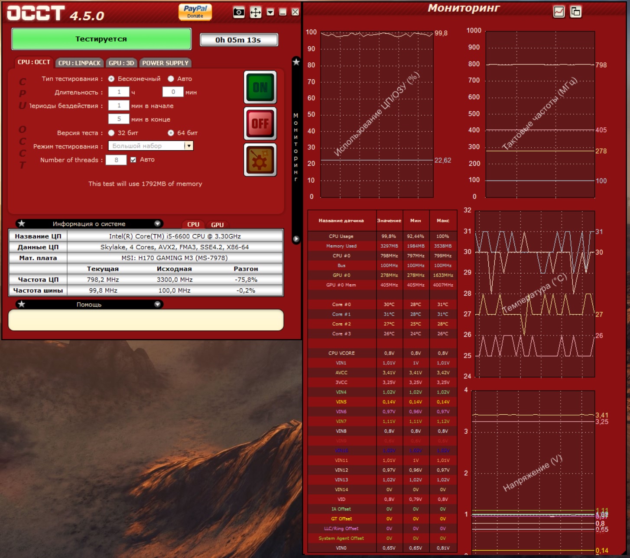Screen dimensions: 630x558
Task: Click the Длительность hours field
Action: 119,92
